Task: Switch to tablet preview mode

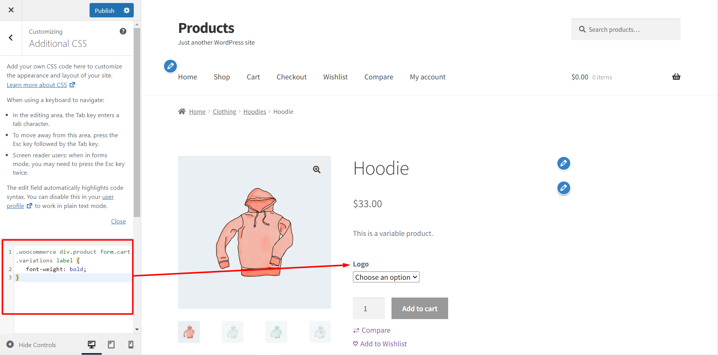Action: tap(111, 344)
